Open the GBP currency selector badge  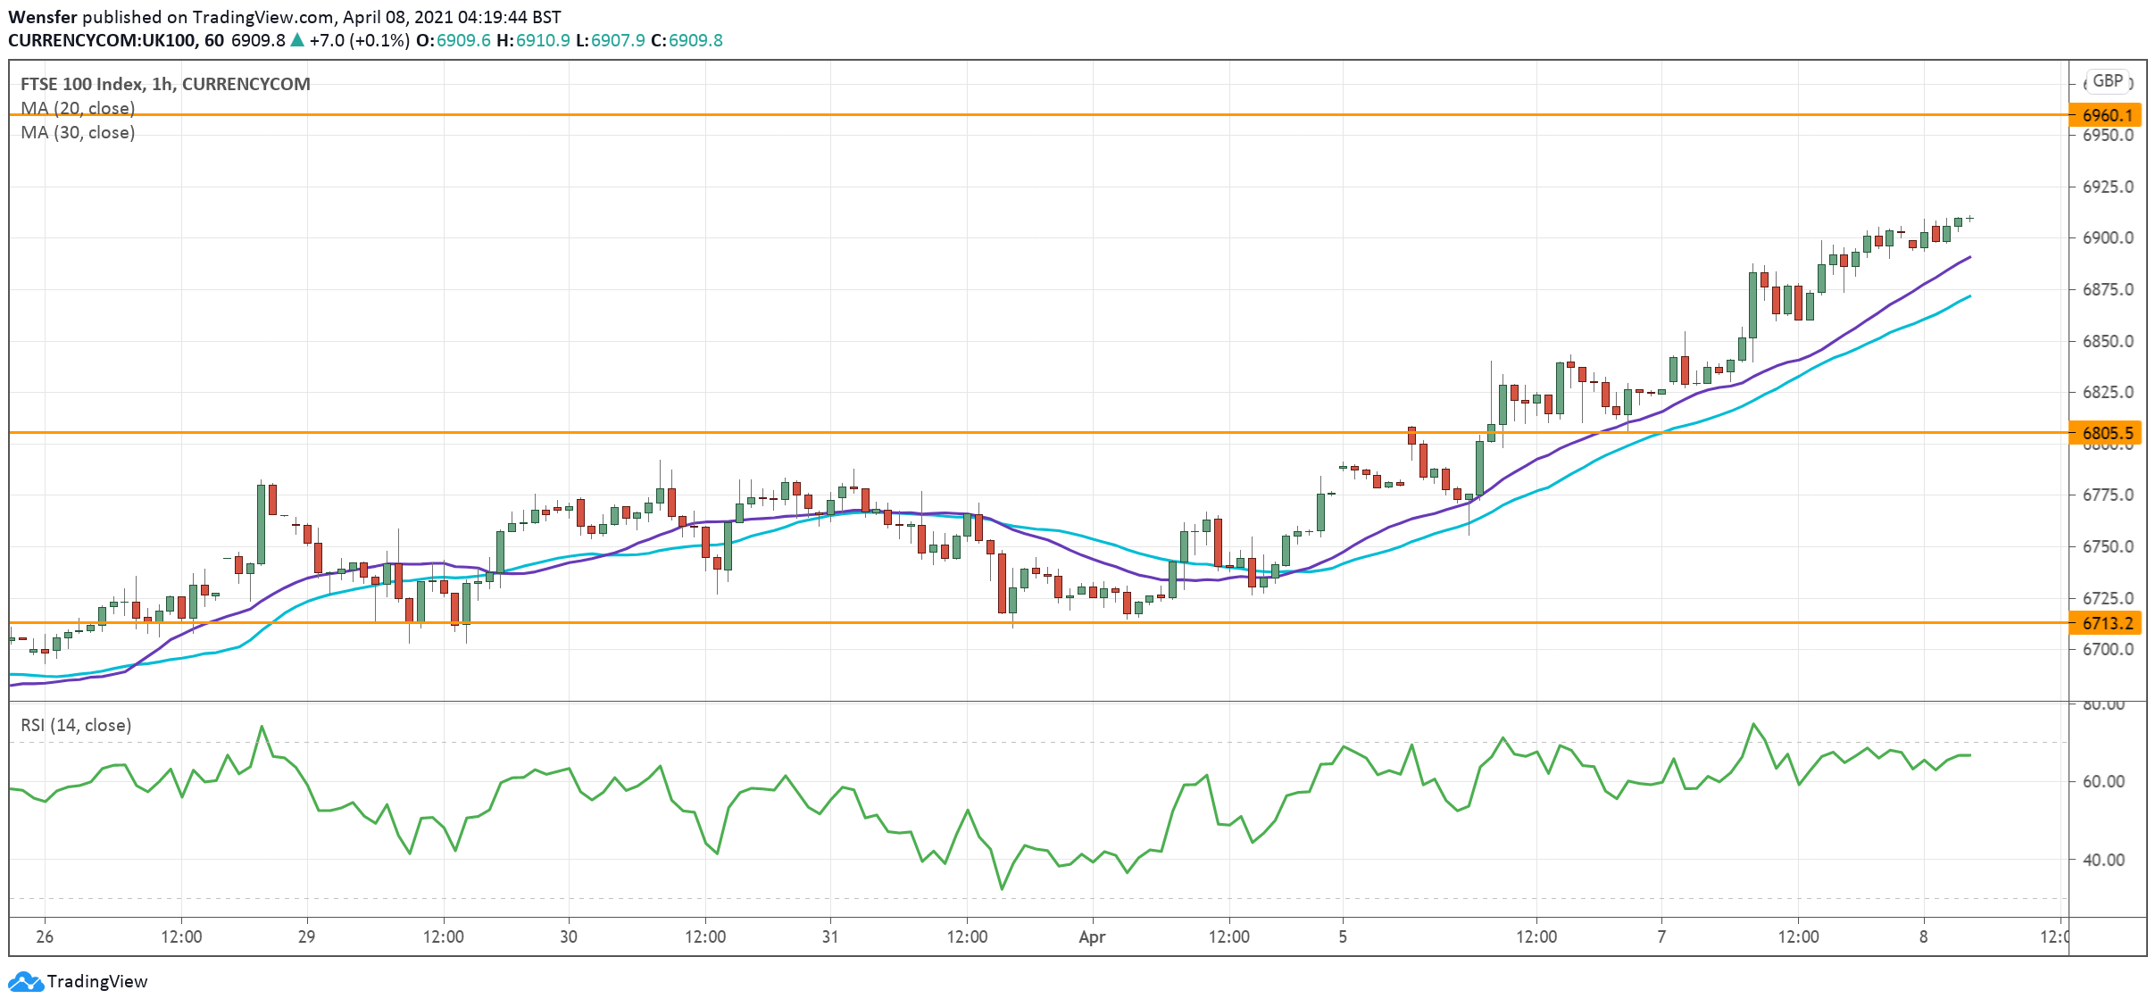click(2107, 81)
